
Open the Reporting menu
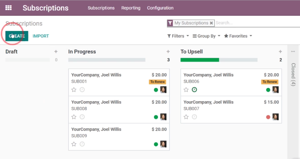coord(131,8)
